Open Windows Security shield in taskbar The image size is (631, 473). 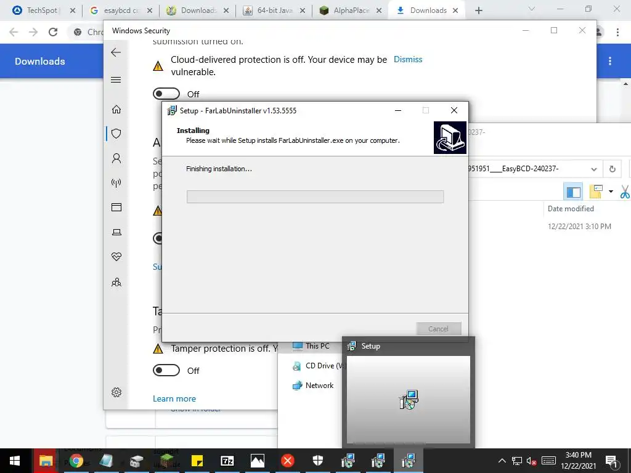pyautogui.click(x=318, y=461)
